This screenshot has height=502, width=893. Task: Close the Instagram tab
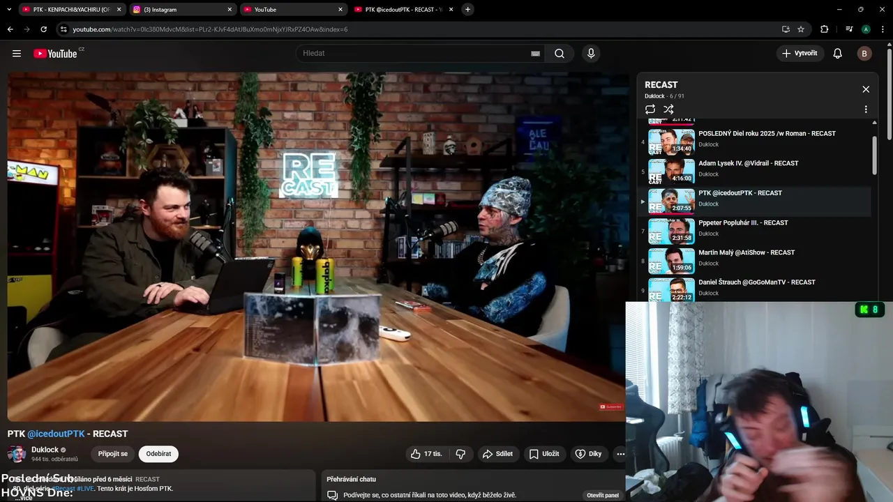pyautogui.click(x=230, y=10)
